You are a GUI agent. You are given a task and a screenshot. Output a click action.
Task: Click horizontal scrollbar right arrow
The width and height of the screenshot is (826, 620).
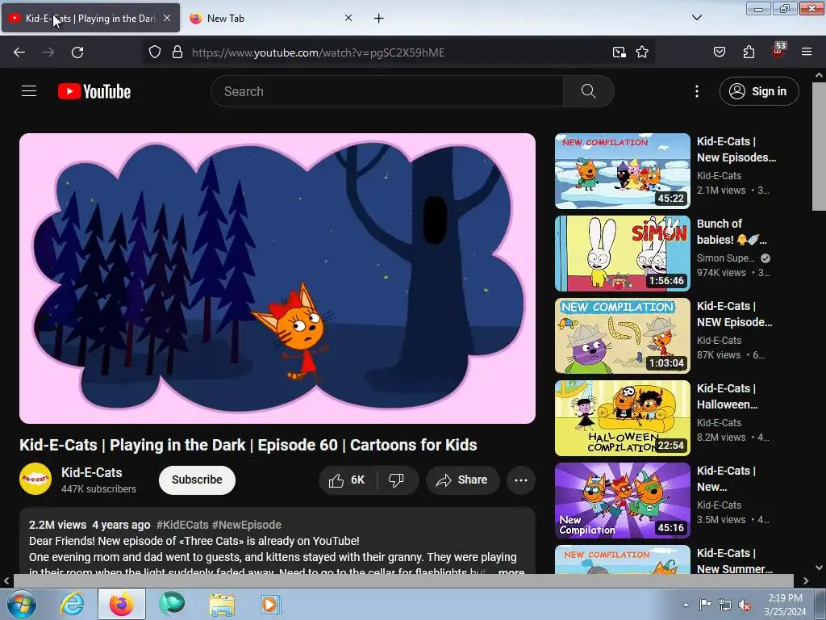coord(806,580)
